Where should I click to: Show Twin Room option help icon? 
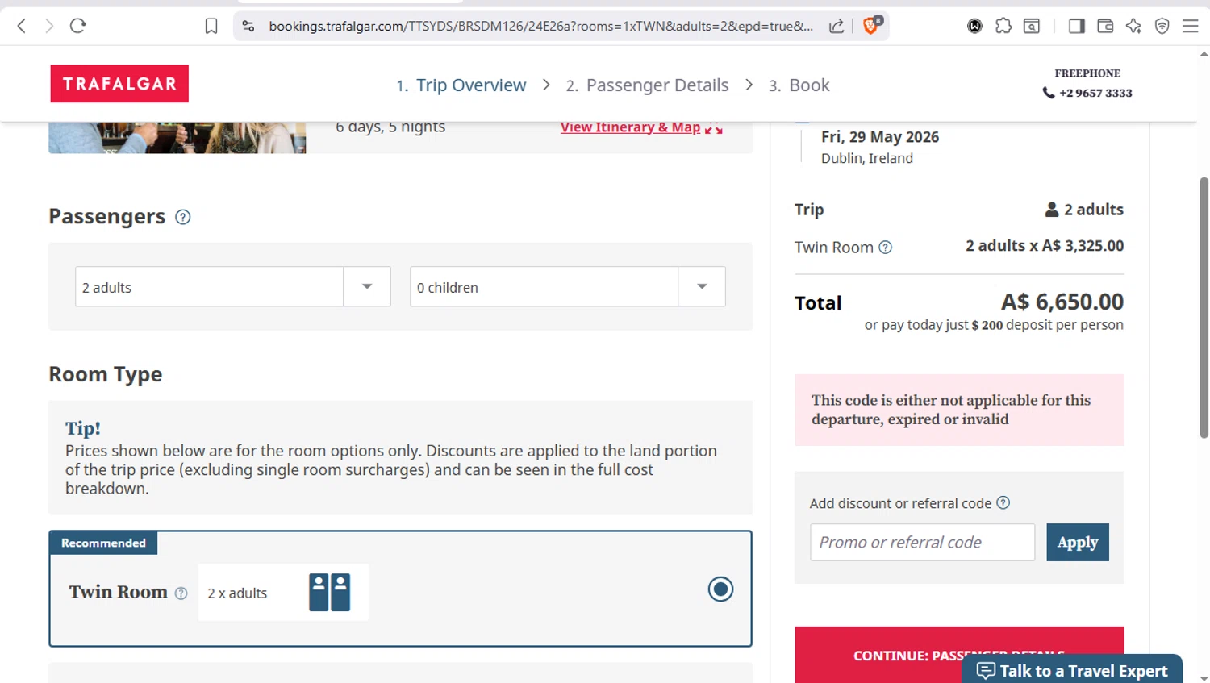point(181,593)
